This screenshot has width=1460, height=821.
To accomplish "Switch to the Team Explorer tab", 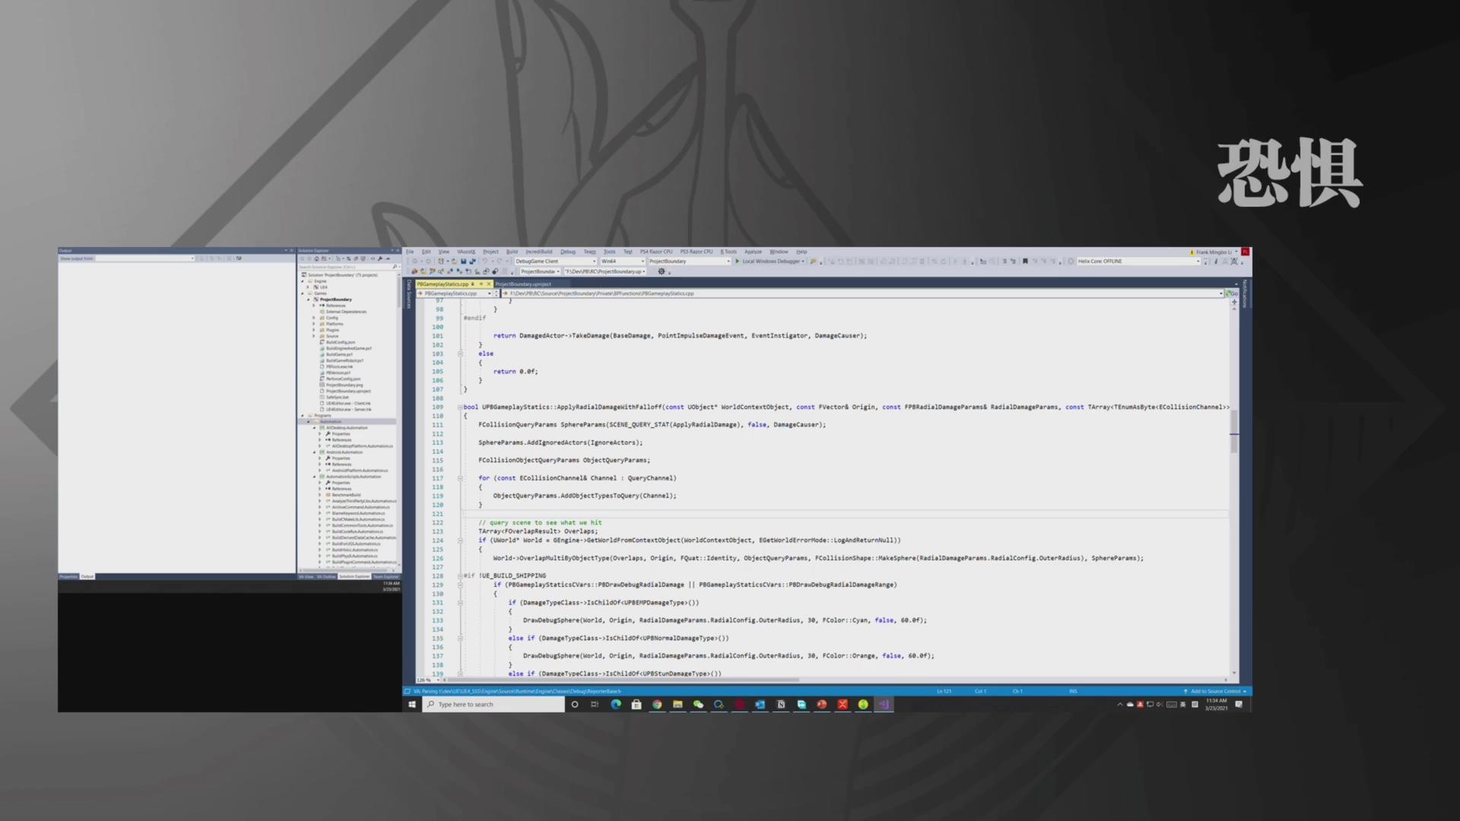I will coord(386,577).
